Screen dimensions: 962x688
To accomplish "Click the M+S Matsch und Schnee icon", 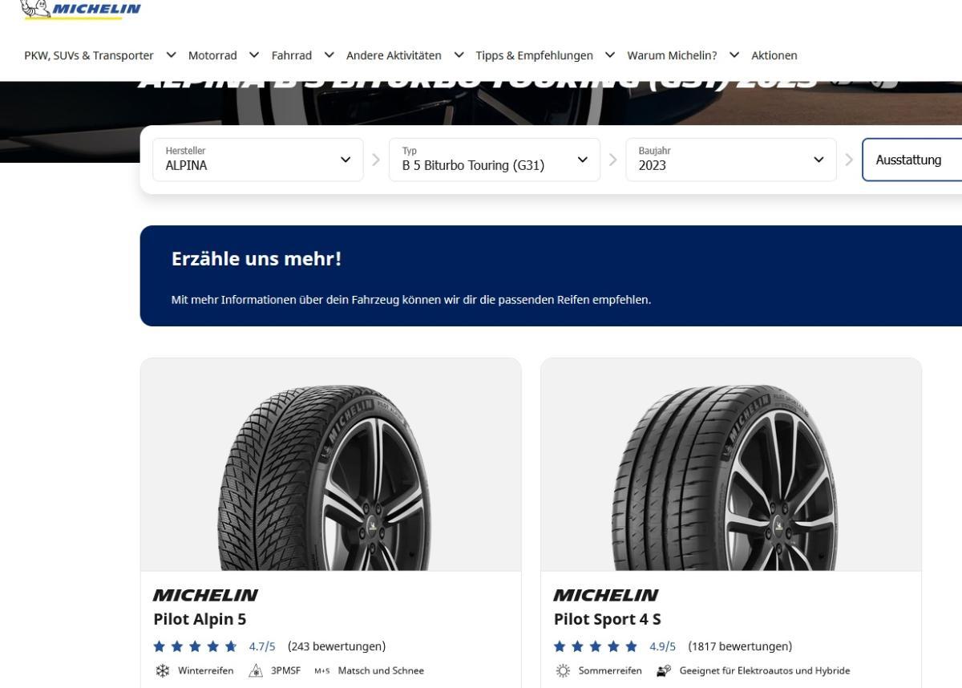I will click(x=321, y=671).
